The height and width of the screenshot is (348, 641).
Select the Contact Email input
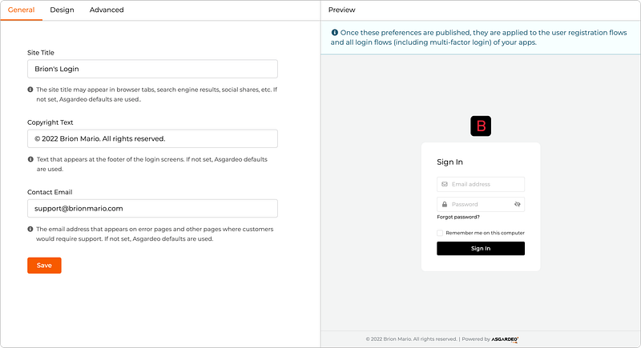coord(152,209)
